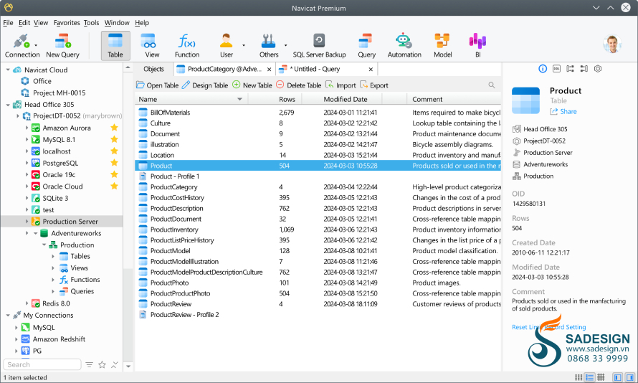Click the New Query toolbar icon
Viewport: 638px width, 383px height.
coord(62,46)
